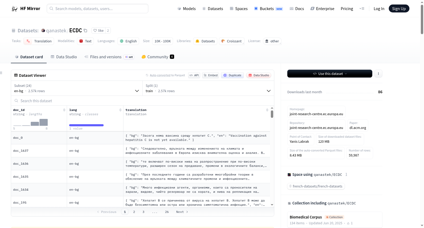
Task: Click the API button
Action: pyautogui.click(x=194, y=75)
